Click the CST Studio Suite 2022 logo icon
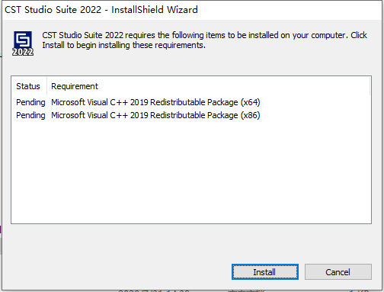The width and height of the screenshot is (384, 292). [23, 43]
